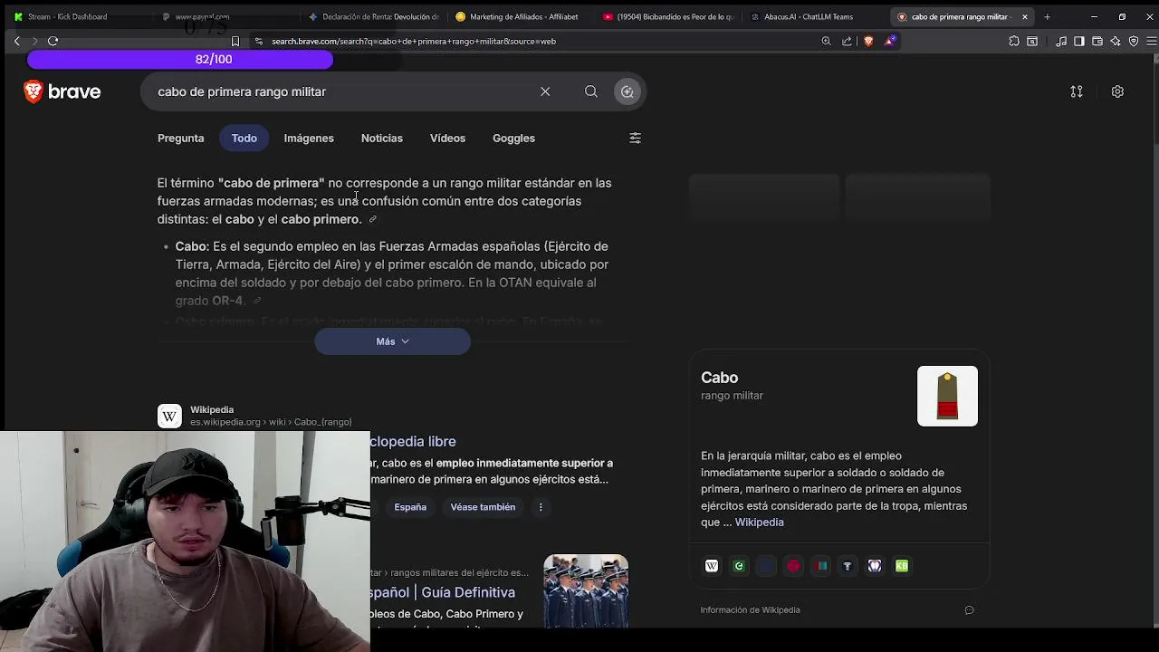Open a new browser tab

(x=1047, y=16)
